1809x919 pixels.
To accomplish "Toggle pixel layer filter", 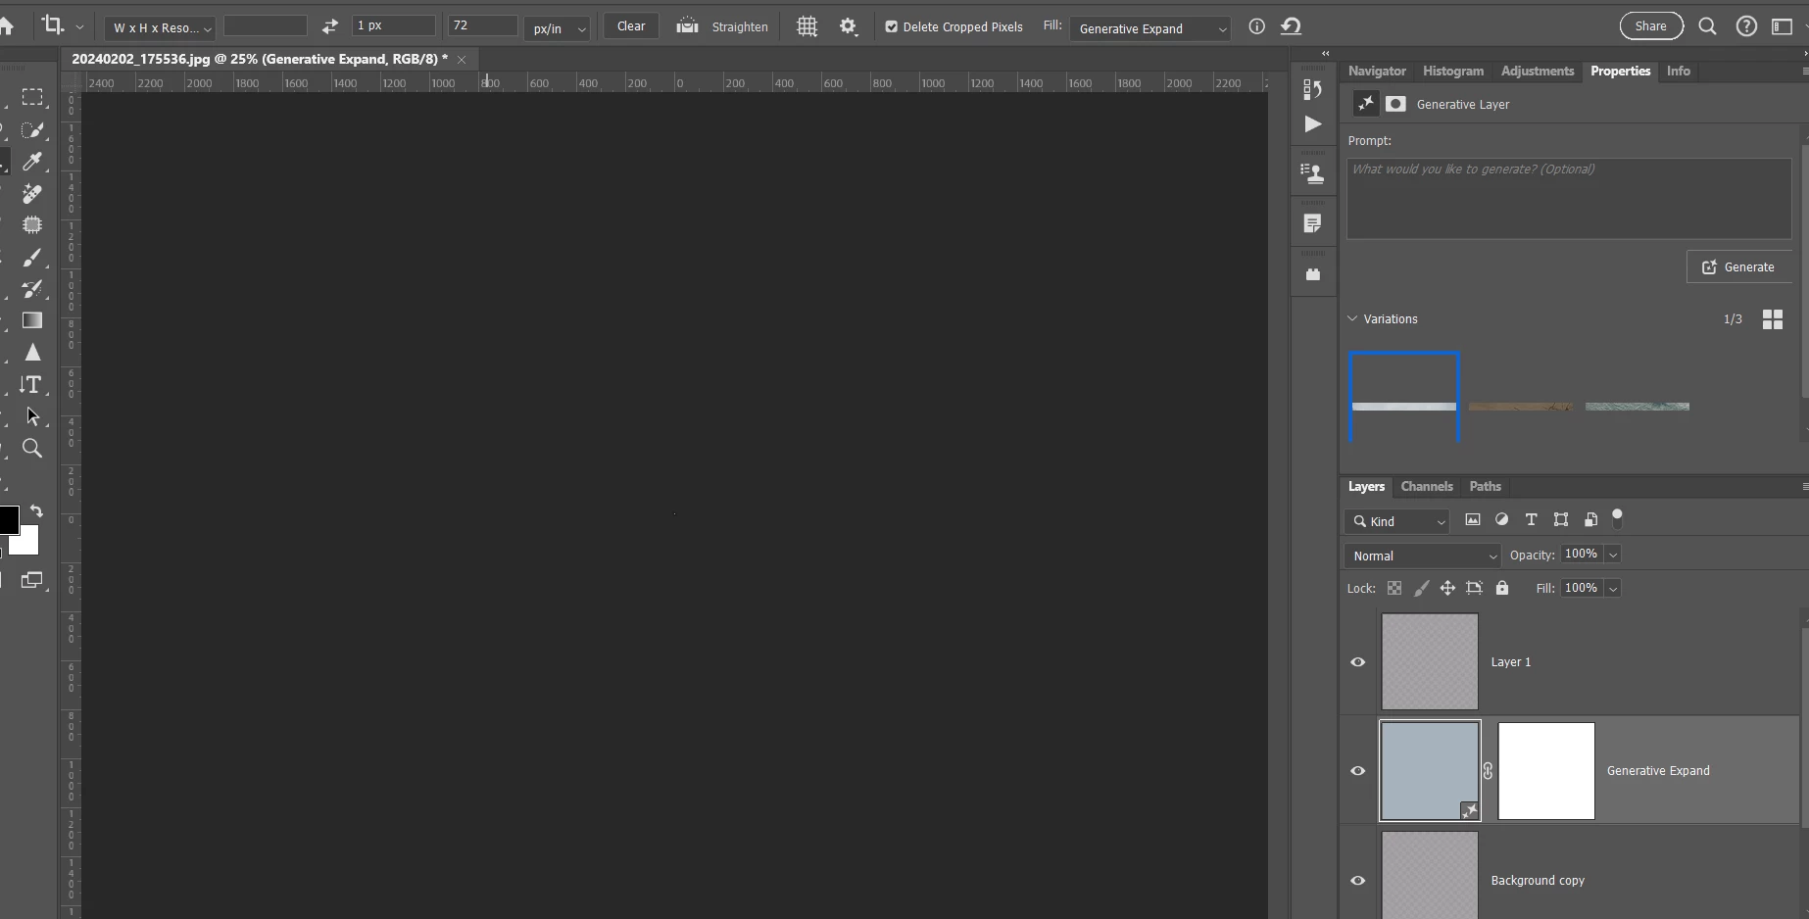I will 1473,520.
